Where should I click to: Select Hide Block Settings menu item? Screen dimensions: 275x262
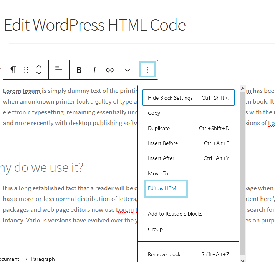pos(189,98)
